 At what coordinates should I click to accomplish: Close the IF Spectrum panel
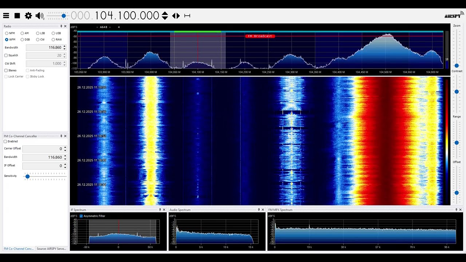(x=164, y=210)
